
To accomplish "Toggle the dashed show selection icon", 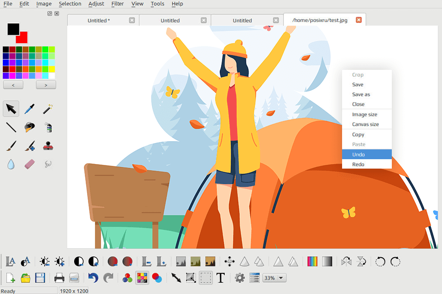I will pyautogui.click(x=206, y=278).
